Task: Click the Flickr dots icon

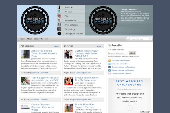Action: click(109, 73)
